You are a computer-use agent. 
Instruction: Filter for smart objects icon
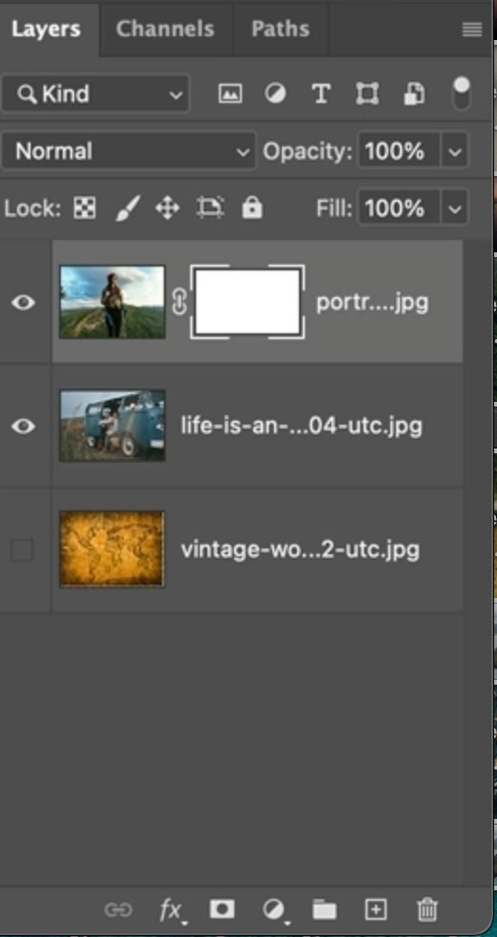coord(414,94)
